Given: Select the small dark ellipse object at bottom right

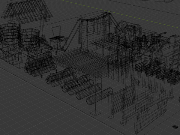Looking at the screenshot, I should 175,127.
